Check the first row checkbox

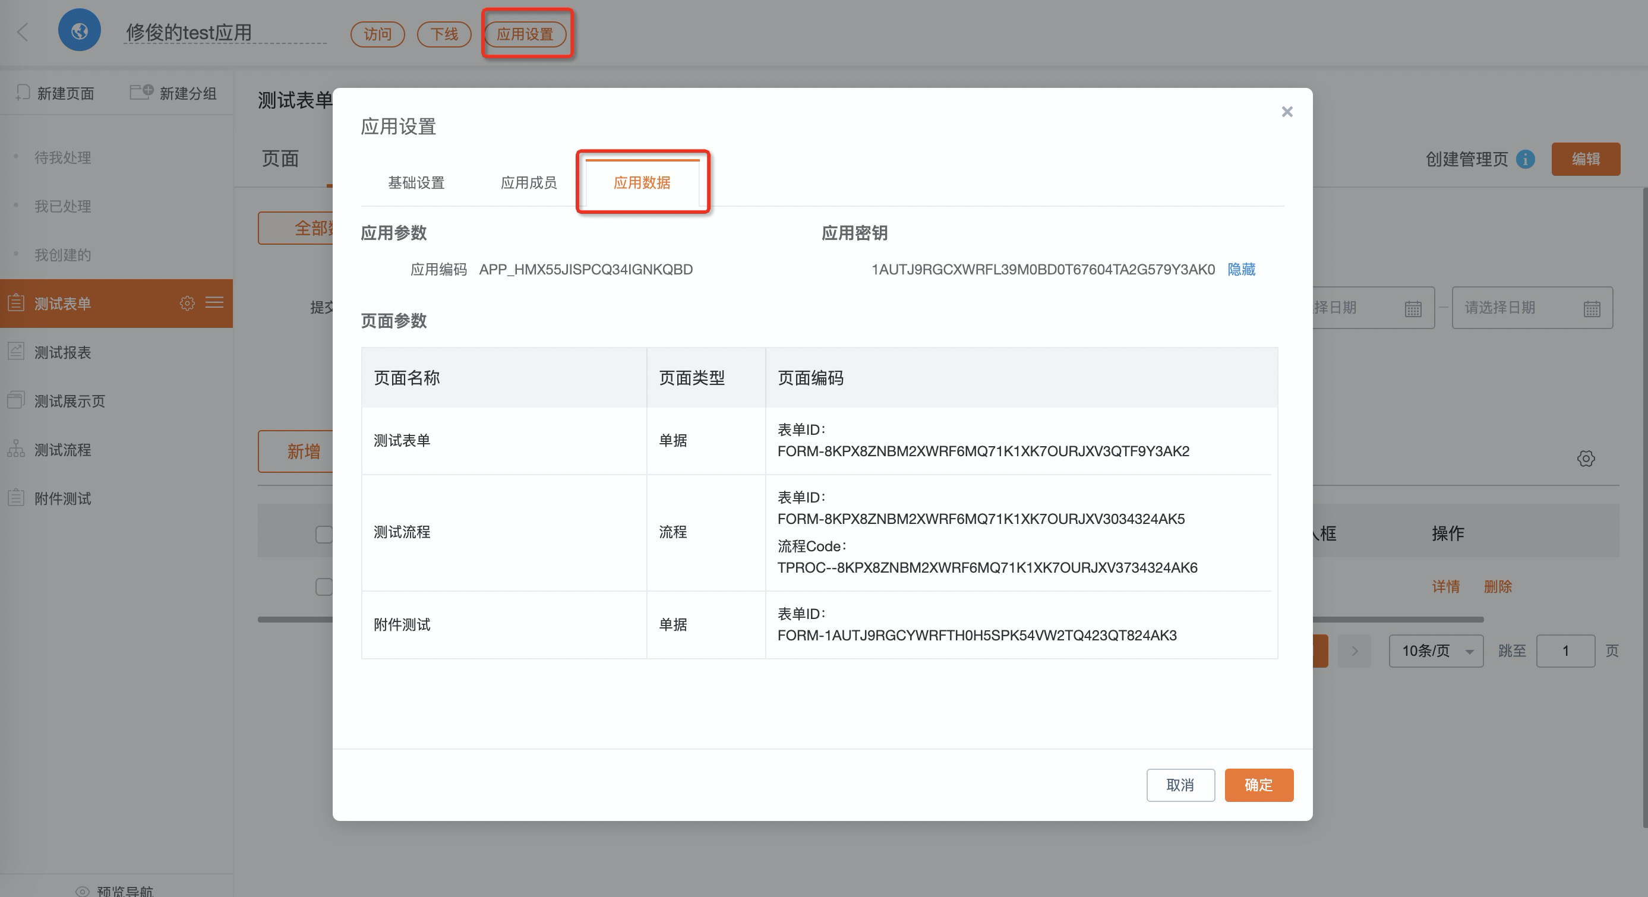point(324,587)
